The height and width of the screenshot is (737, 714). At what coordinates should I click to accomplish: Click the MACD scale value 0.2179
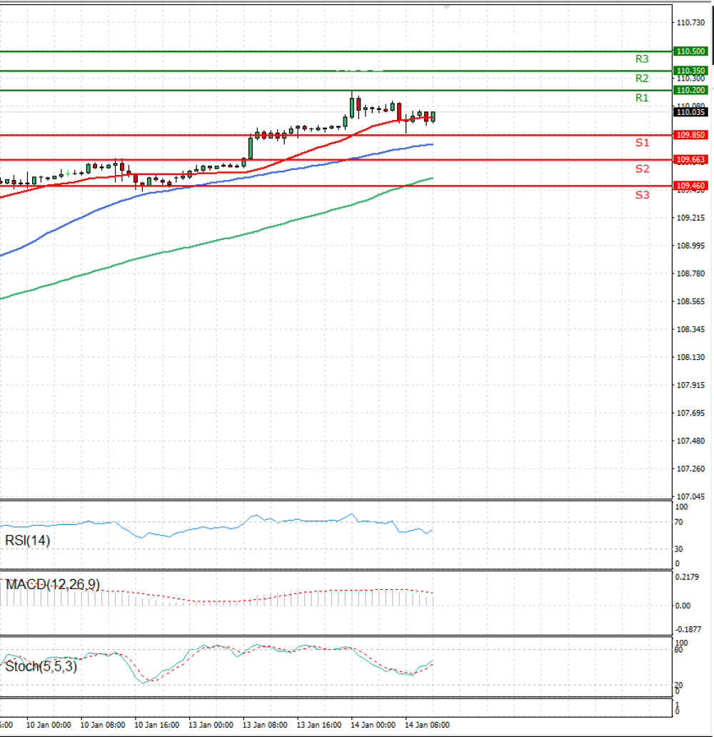687,577
